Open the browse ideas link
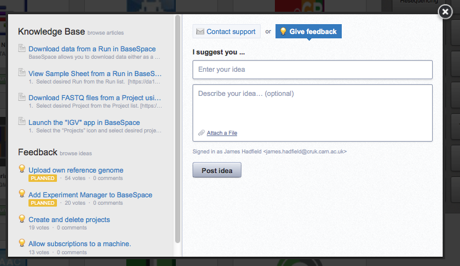Screen dimensions: 460x266 click(76, 153)
